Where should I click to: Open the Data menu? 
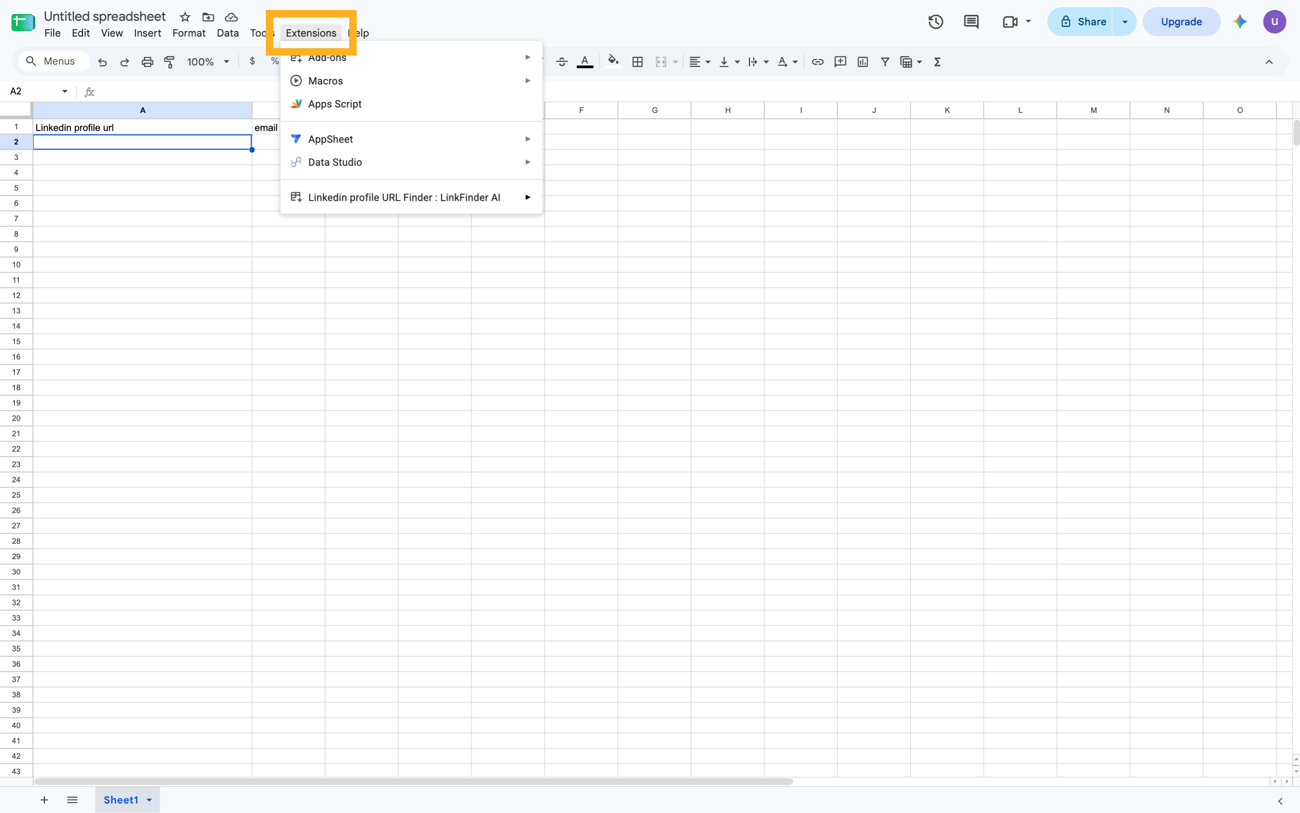(227, 33)
